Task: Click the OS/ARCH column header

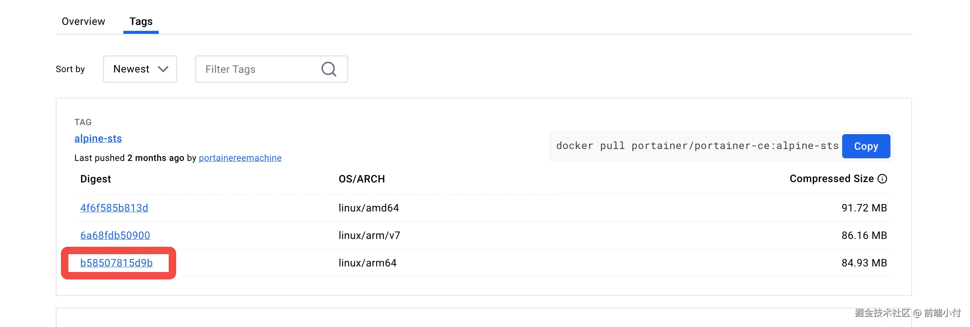Action: 362,179
